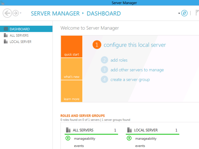Click the Local Server icon in sidebar
The height and width of the screenshot is (149, 199).
tap(6, 42)
